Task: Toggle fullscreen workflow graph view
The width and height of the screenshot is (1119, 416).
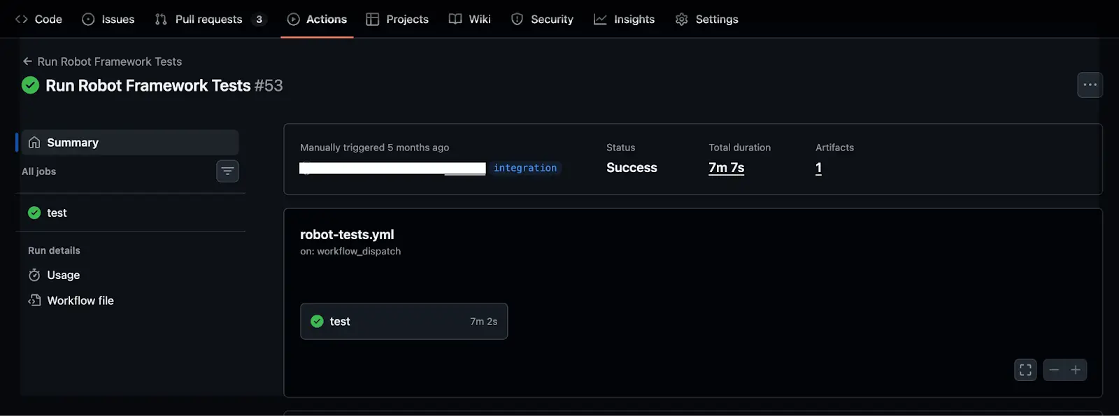Action: (x=1025, y=370)
